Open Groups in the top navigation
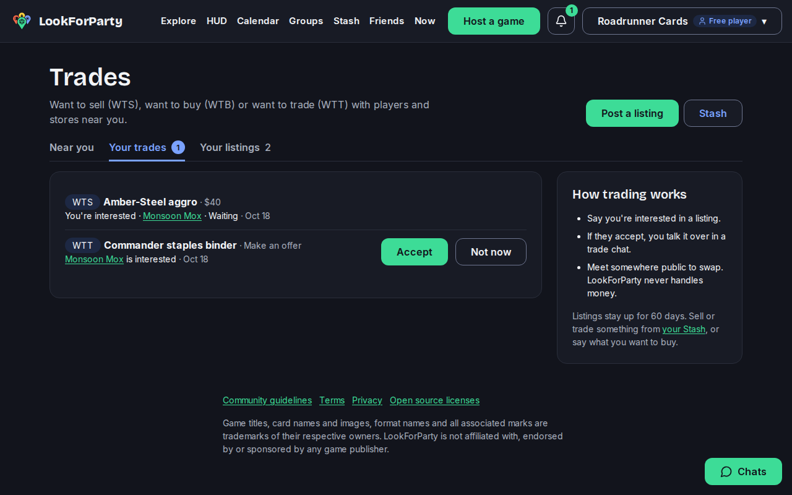The image size is (792, 495). pyautogui.click(x=306, y=21)
